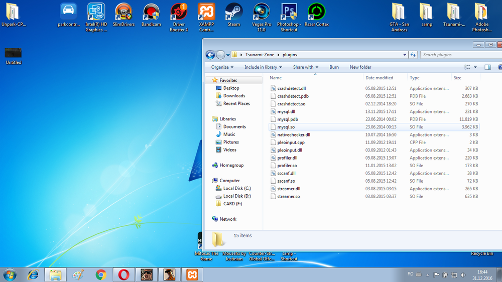502x282 pixels.
Task: Open Opera browser from the taskbar
Action: click(123, 274)
